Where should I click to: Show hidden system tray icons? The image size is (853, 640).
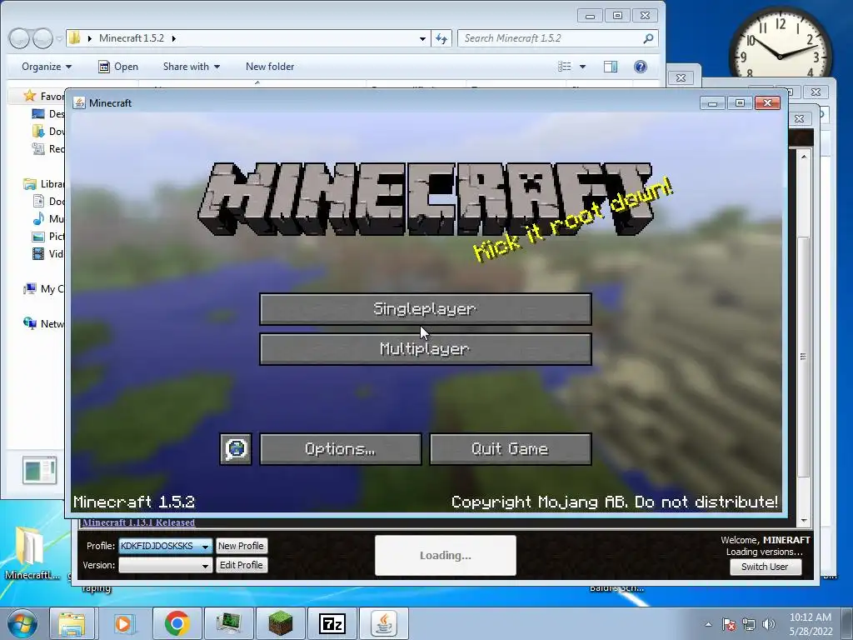pos(708,624)
